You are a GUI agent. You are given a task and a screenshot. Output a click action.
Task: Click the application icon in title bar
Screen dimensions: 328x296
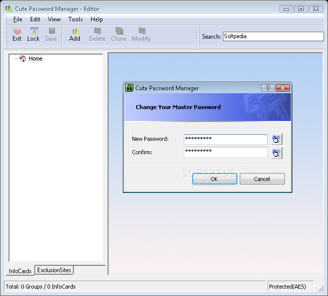coord(9,9)
